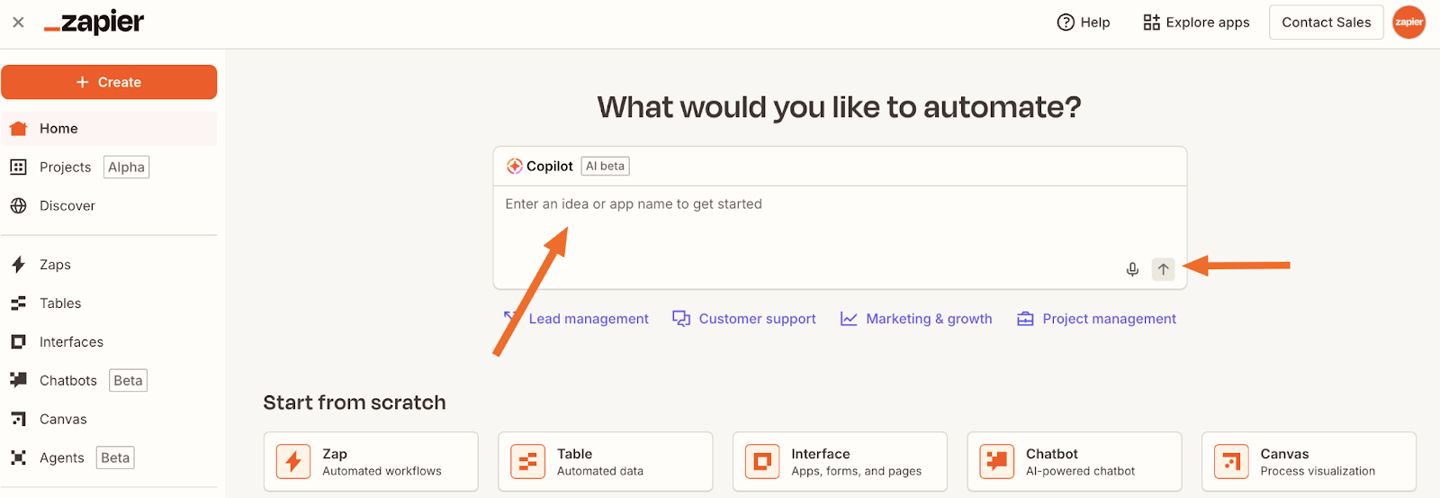Viewport: 1440px width, 498px height.
Task: Click the 'Start from scratch' heading
Action: click(x=355, y=403)
